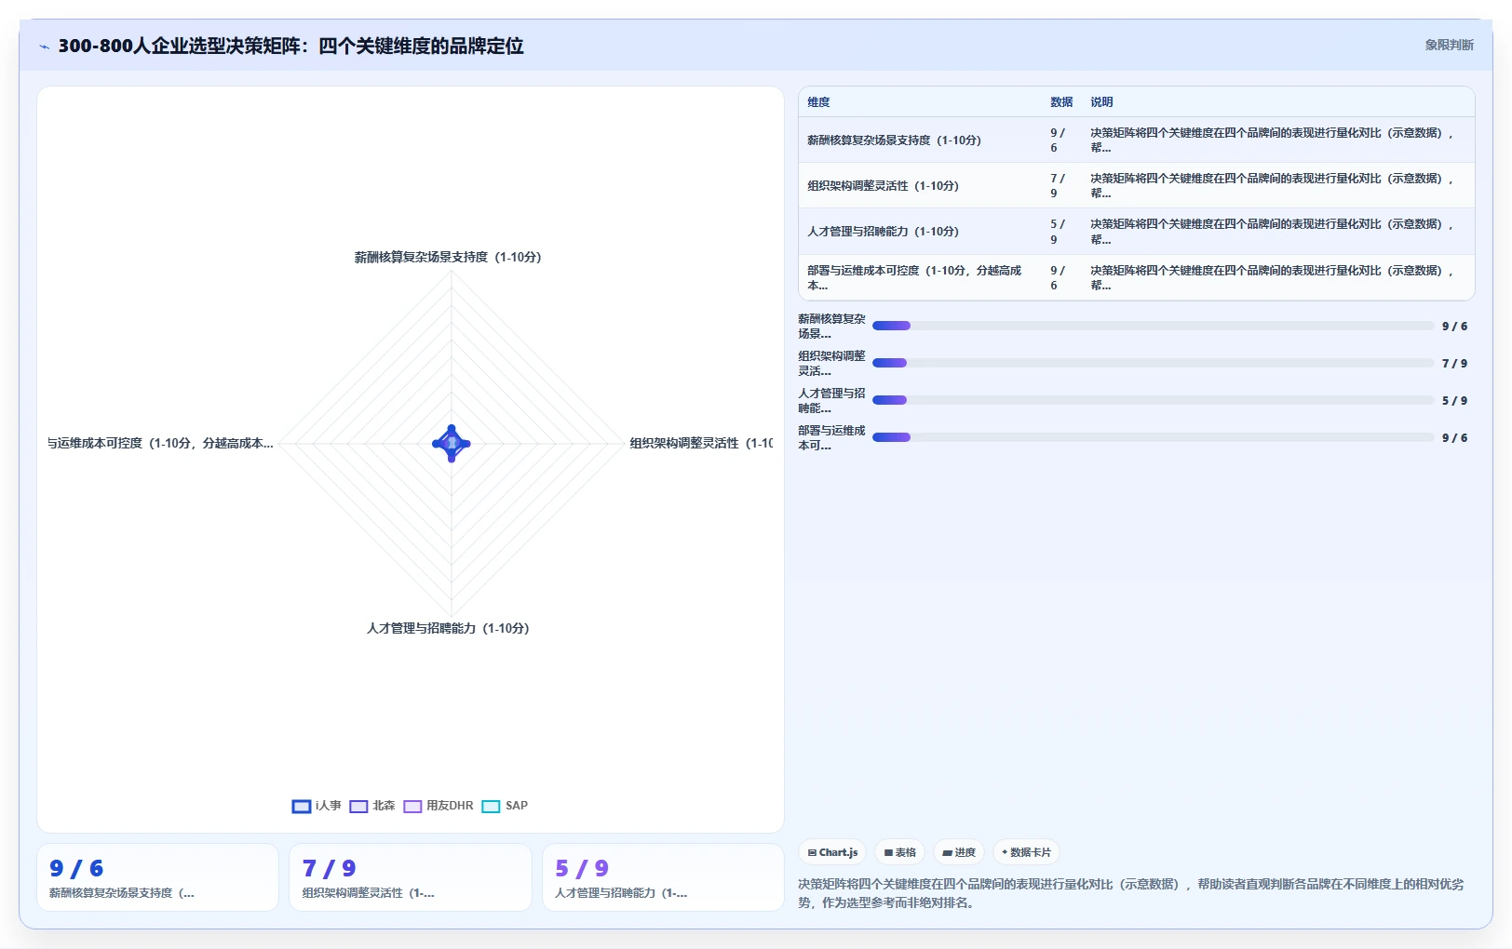Click the 组织架构调整灵活 progress bar

[x=1153, y=363]
